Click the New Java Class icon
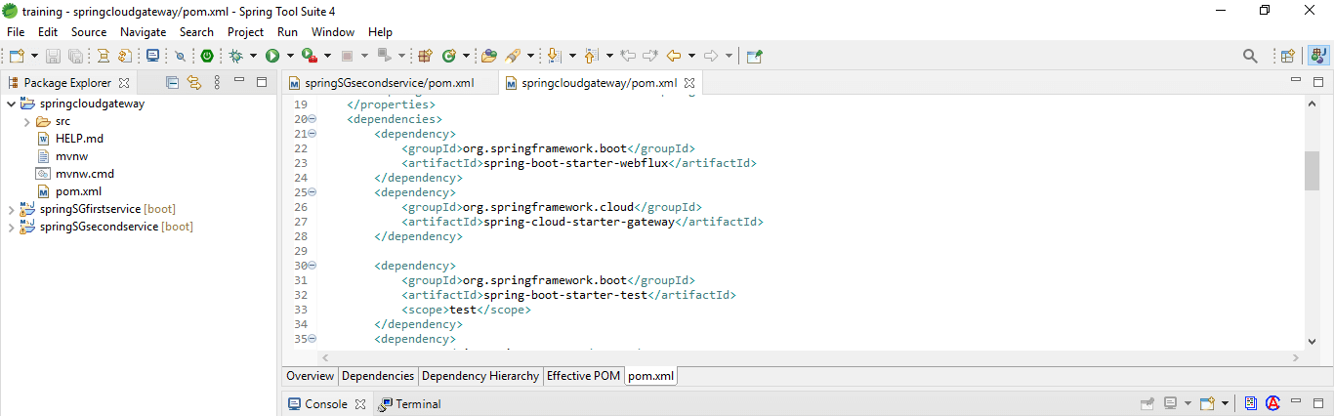The image size is (1334, 416). 449,56
